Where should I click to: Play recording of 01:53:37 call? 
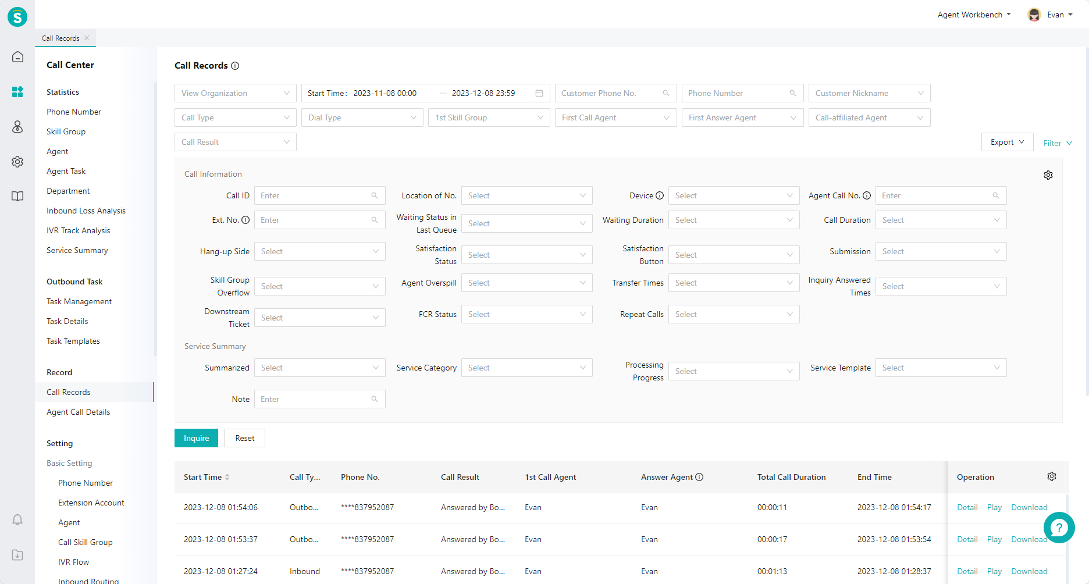coord(994,539)
